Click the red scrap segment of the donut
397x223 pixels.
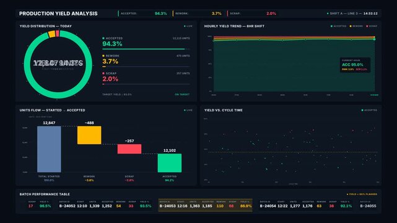(x=58, y=33)
